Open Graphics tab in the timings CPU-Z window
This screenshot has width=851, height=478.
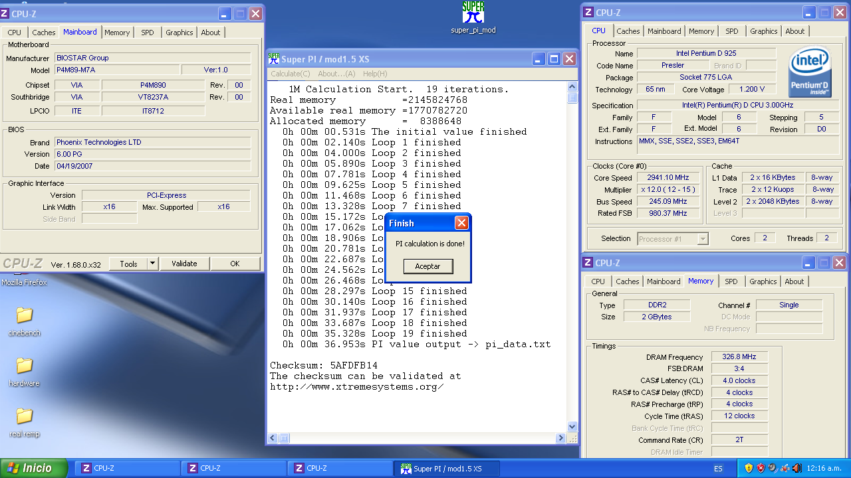[763, 281]
